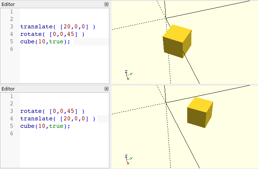Close the top Editor panel
This screenshot has height=169, width=258.
point(106,4)
